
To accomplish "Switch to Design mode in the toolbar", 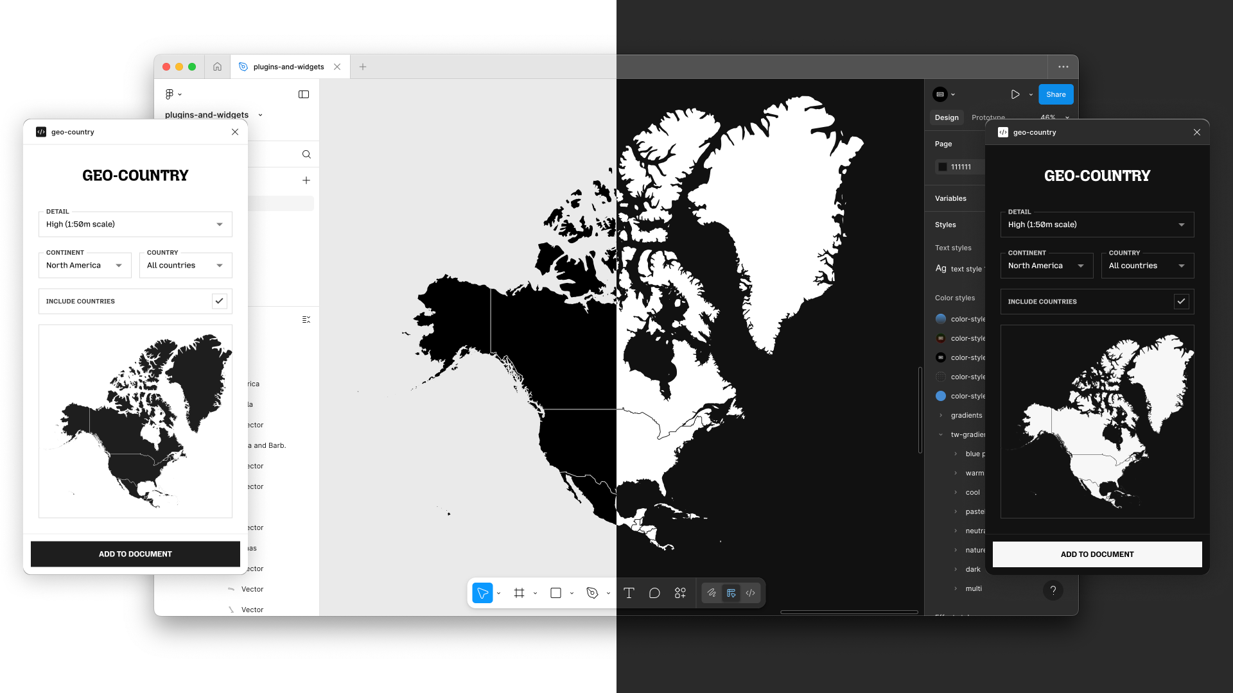I will 731,593.
